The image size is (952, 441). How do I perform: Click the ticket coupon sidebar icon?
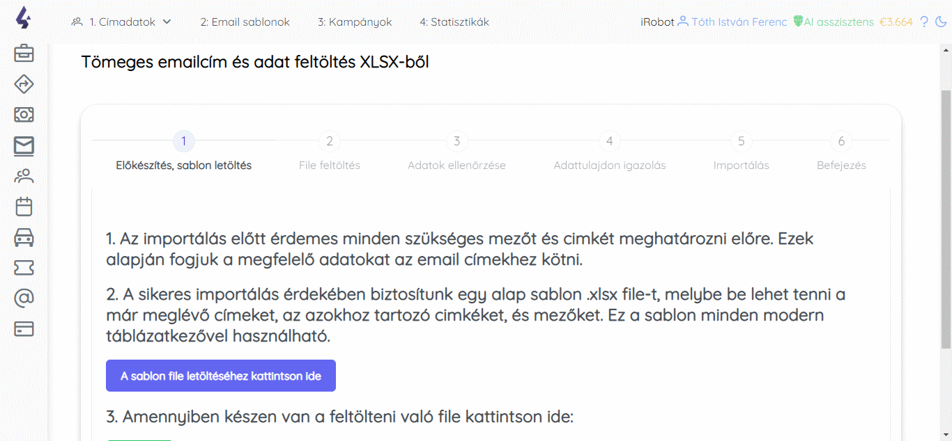(x=24, y=268)
